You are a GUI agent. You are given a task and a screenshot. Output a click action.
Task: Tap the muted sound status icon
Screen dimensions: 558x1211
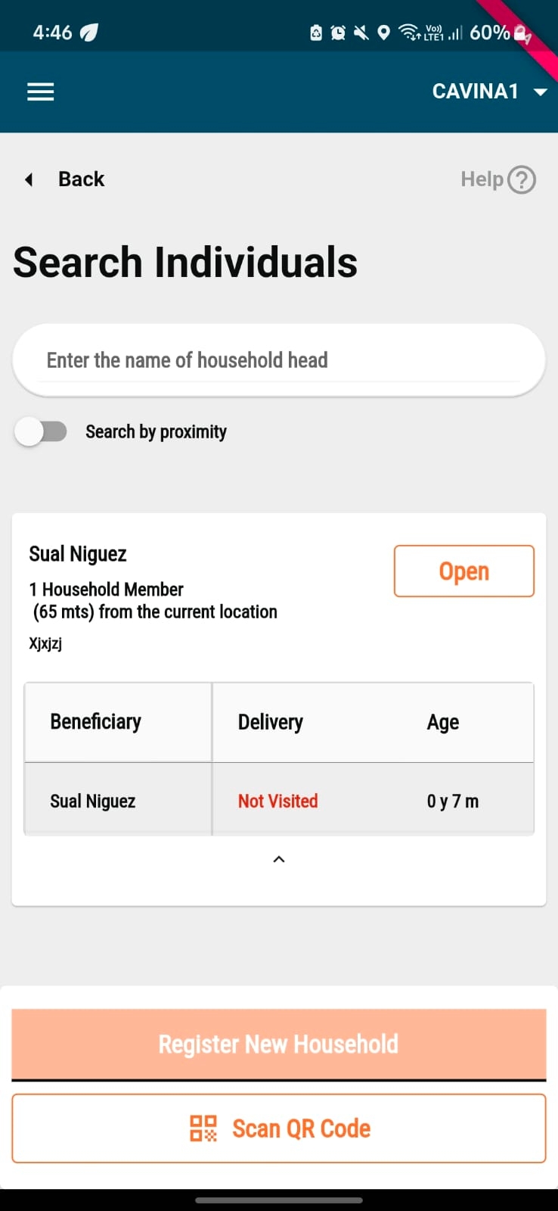[361, 33]
